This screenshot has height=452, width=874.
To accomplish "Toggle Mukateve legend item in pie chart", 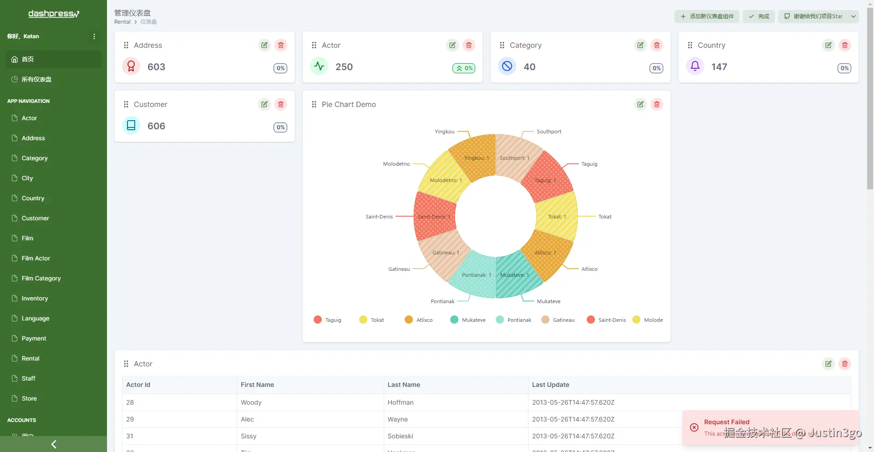I will pos(468,320).
